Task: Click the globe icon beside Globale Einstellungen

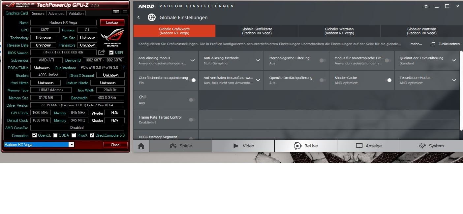Action: (x=152, y=18)
